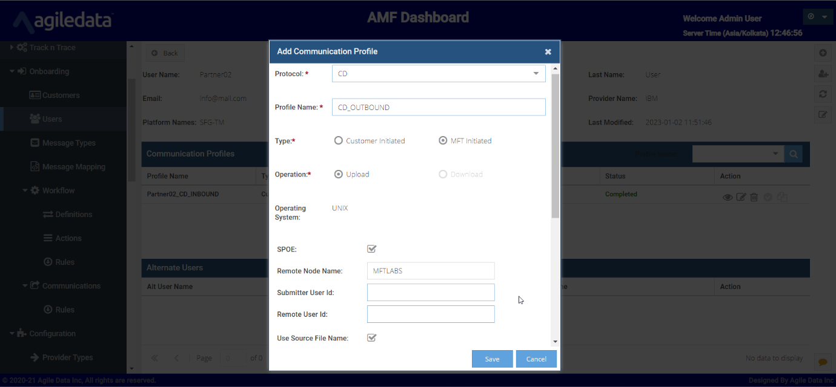Click the edit icon in right toolbar
Viewport: 836px width, 387px height.
pos(823,114)
